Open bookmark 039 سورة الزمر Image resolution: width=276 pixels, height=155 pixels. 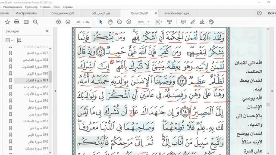pos(38,135)
